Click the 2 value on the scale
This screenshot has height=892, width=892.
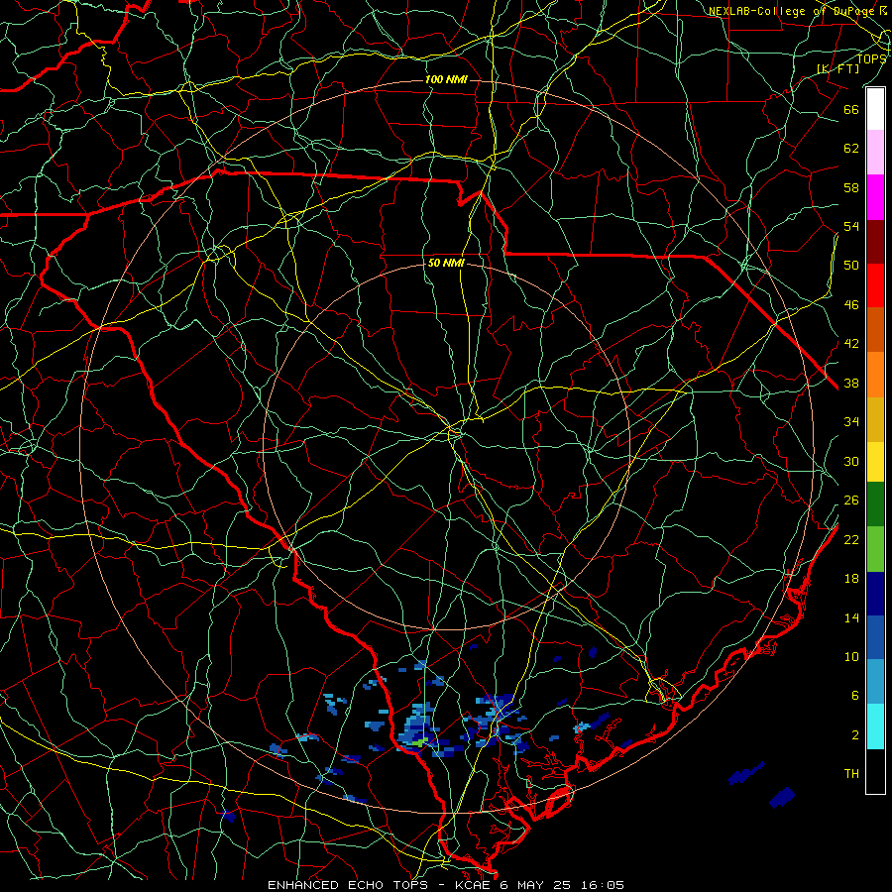click(x=855, y=735)
